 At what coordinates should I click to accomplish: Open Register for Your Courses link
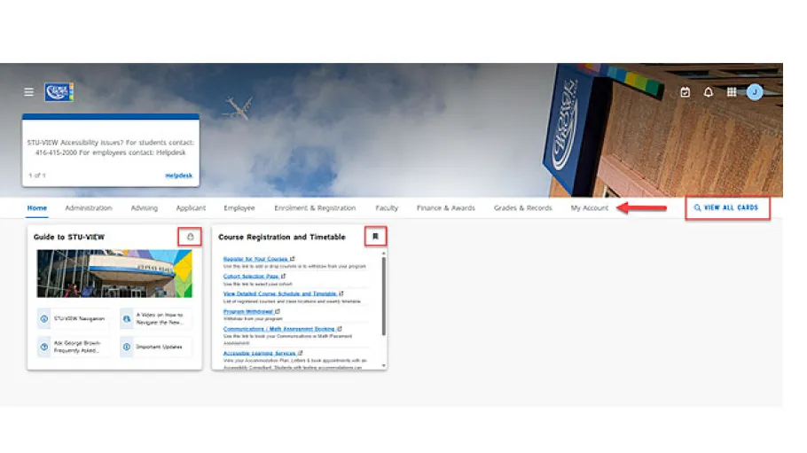(255, 259)
